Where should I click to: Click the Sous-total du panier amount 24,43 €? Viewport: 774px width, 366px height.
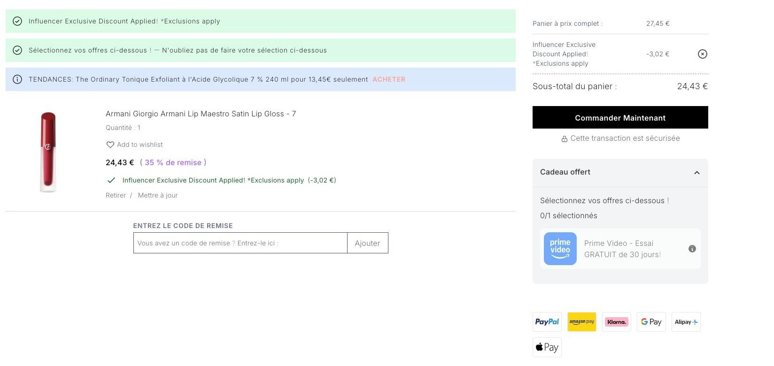click(692, 86)
